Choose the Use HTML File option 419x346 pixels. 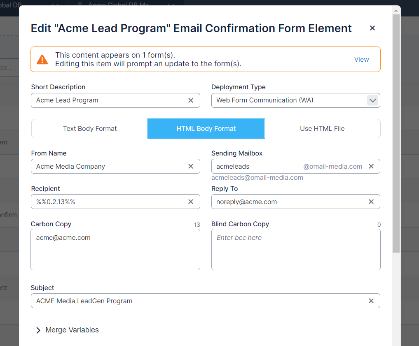click(x=322, y=129)
